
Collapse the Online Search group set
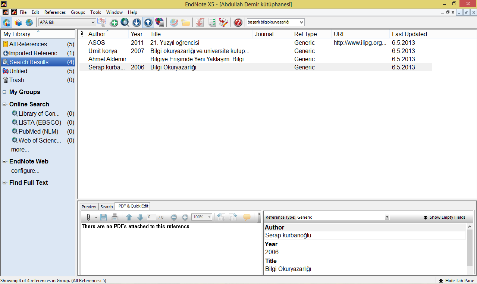[4, 104]
